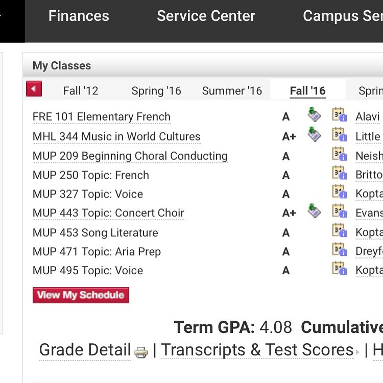Open Transcripts & Test Scores link
The width and height of the screenshot is (383, 383).
pyautogui.click(x=257, y=350)
